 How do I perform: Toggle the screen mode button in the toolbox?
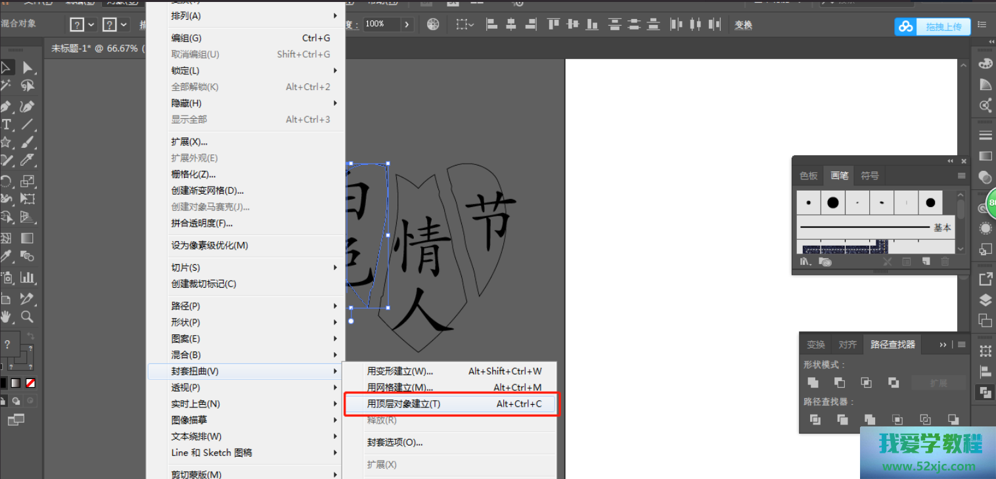[x=16, y=419]
